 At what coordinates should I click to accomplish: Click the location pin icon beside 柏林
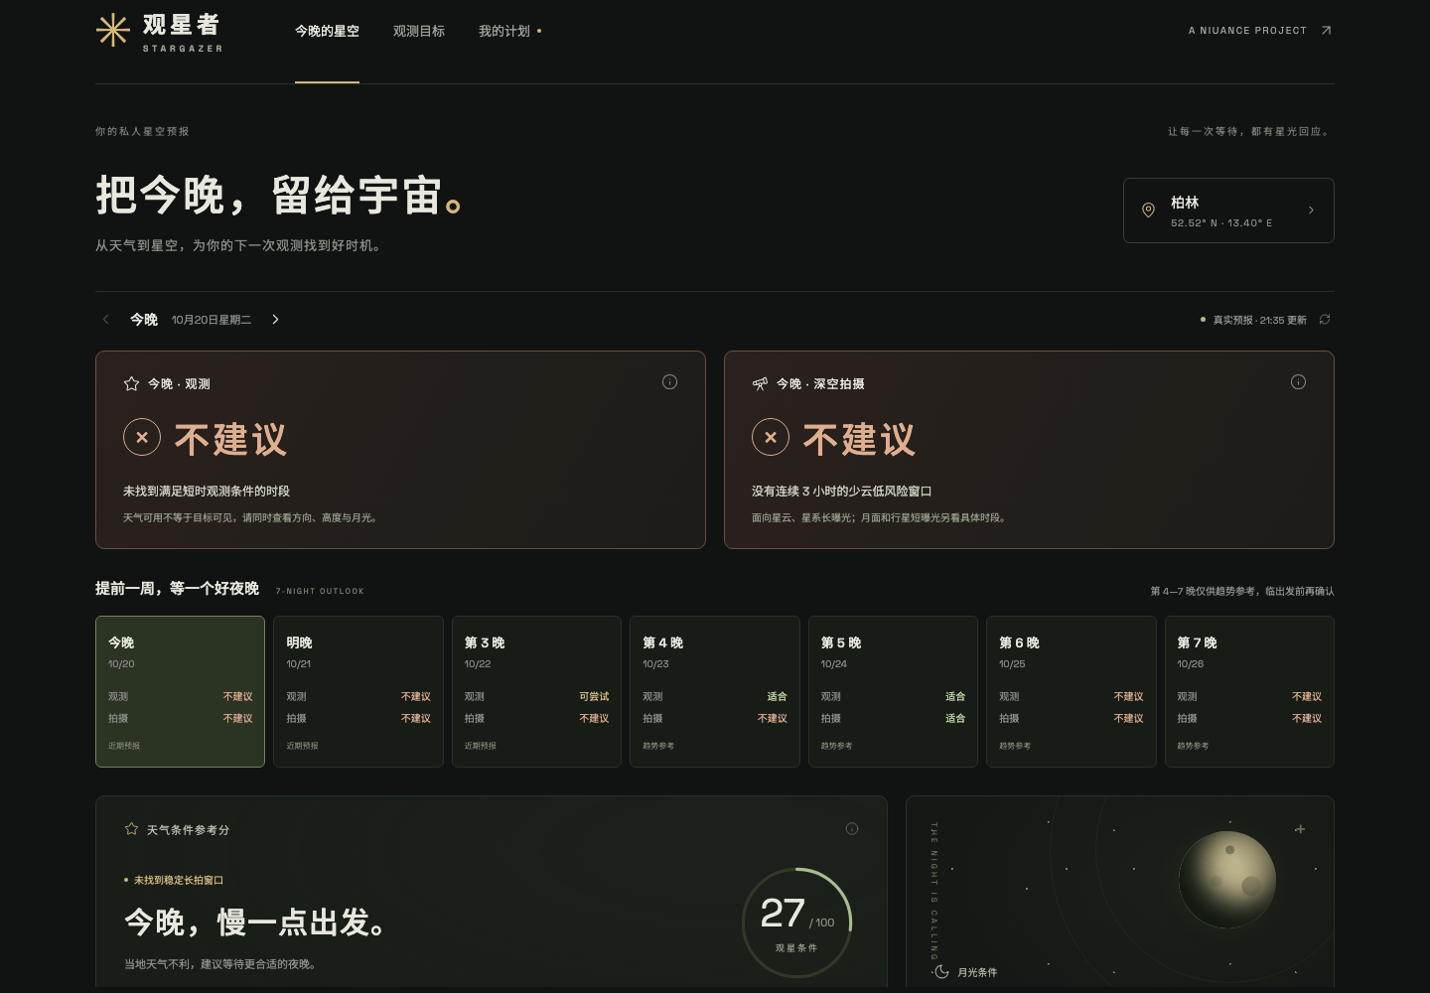pyautogui.click(x=1148, y=211)
